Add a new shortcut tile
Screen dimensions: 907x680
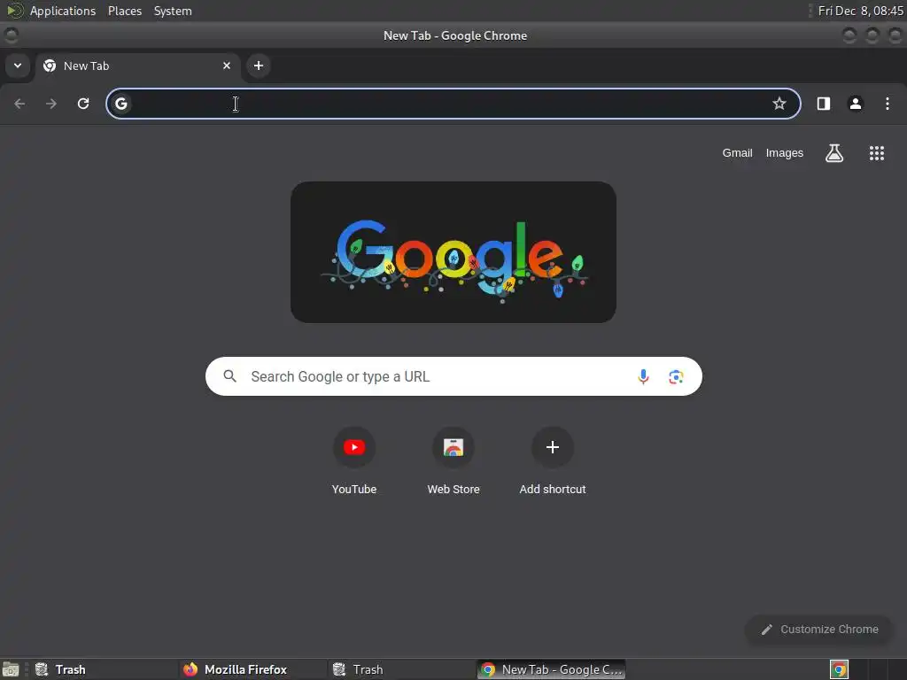[x=553, y=461]
